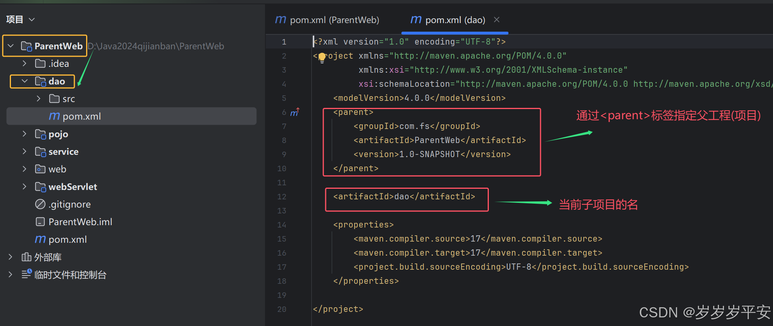Collapse the dao module
This screenshot has height=326, width=773.
(25, 81)
